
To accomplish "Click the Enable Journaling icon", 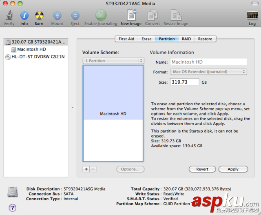I will tap(101, 15).
